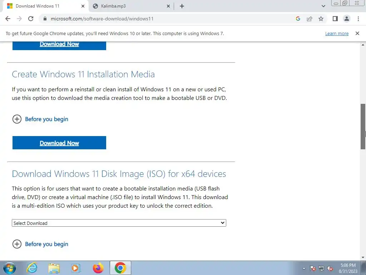Click the lock icon in the address bar
This screenshot has width=366, height=275.
tap(45, 19)
